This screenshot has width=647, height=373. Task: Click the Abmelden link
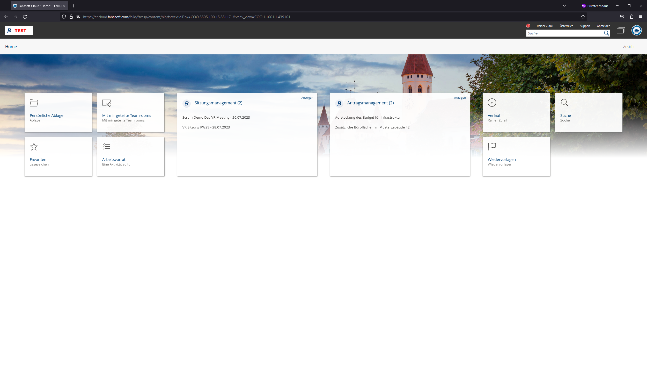[x=603, y=26]
